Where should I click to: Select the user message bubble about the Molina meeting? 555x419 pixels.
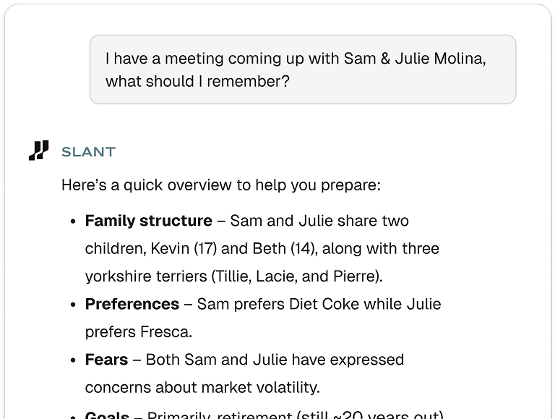coord(303,69)
